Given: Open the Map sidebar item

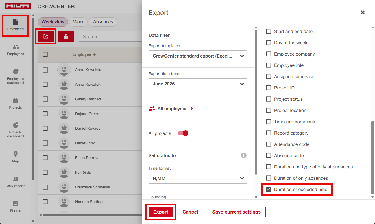Looking at the screenshot, I should (16, 157).
